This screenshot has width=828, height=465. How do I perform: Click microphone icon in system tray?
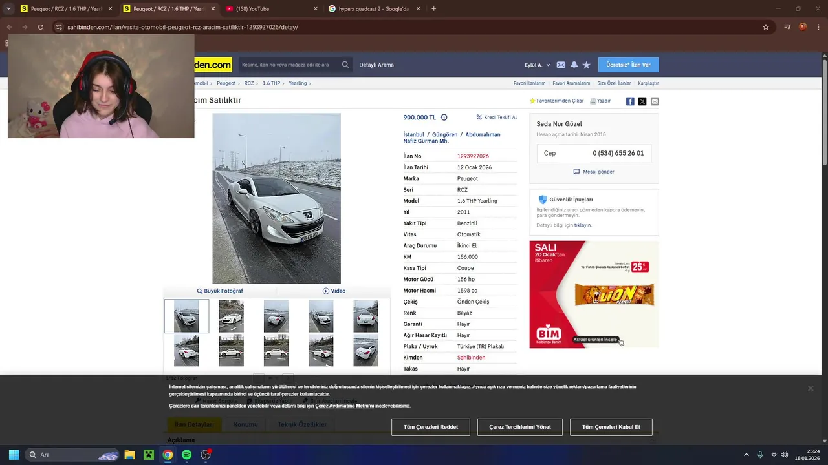tap(760, 455)
